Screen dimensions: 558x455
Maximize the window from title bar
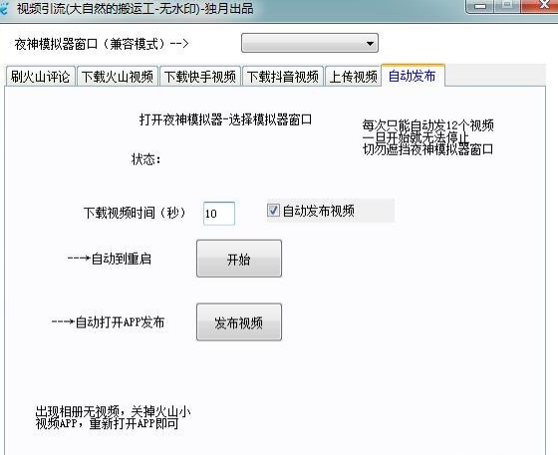(x=507, y=5)
